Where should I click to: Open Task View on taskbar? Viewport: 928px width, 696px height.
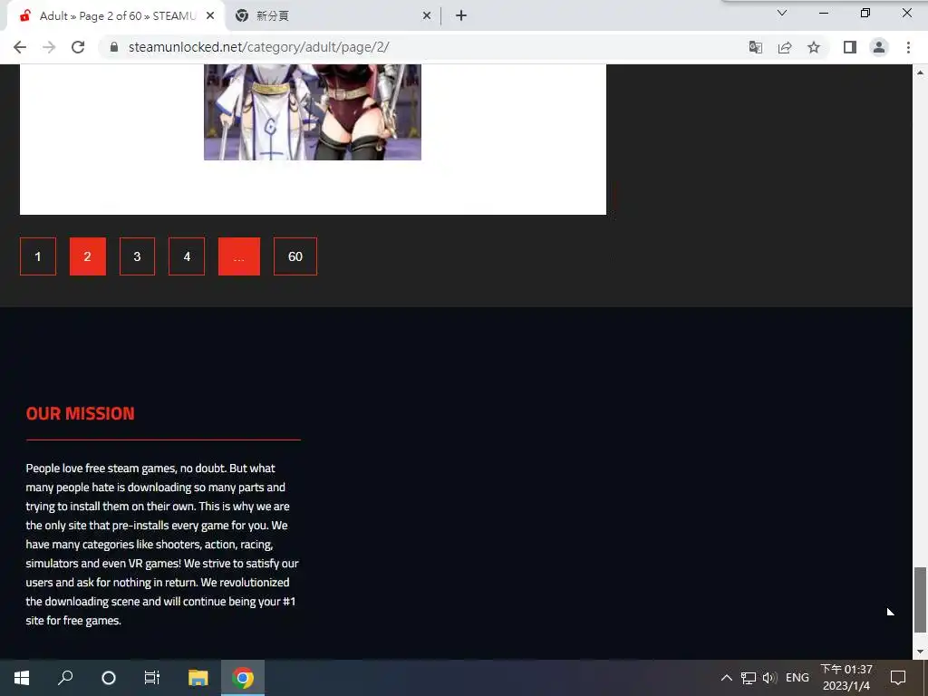tap(152, 678)
